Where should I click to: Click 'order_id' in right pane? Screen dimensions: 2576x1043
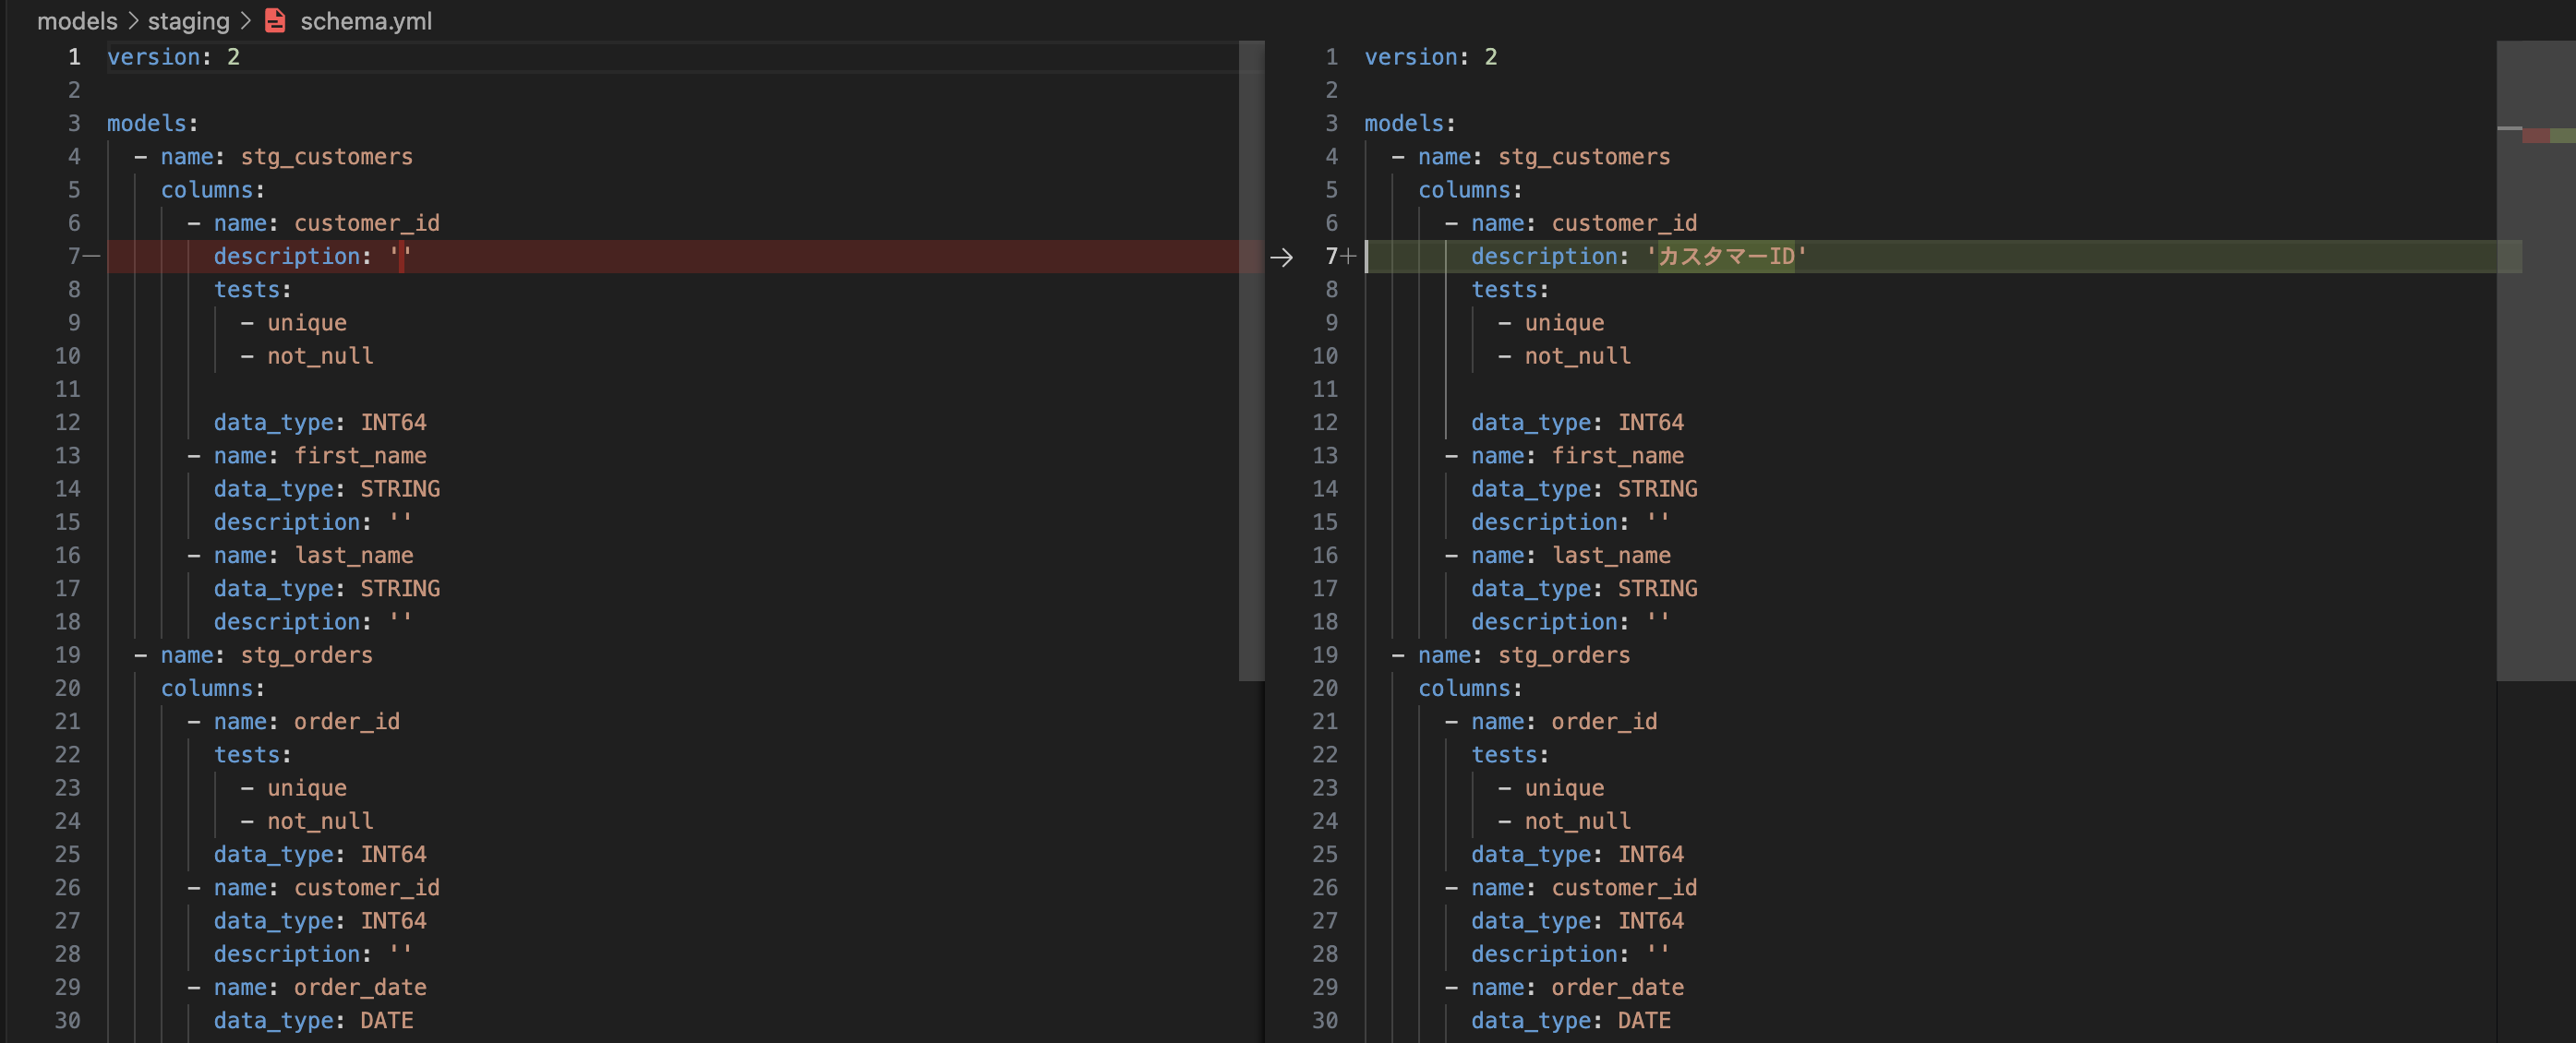(1604, 722)
